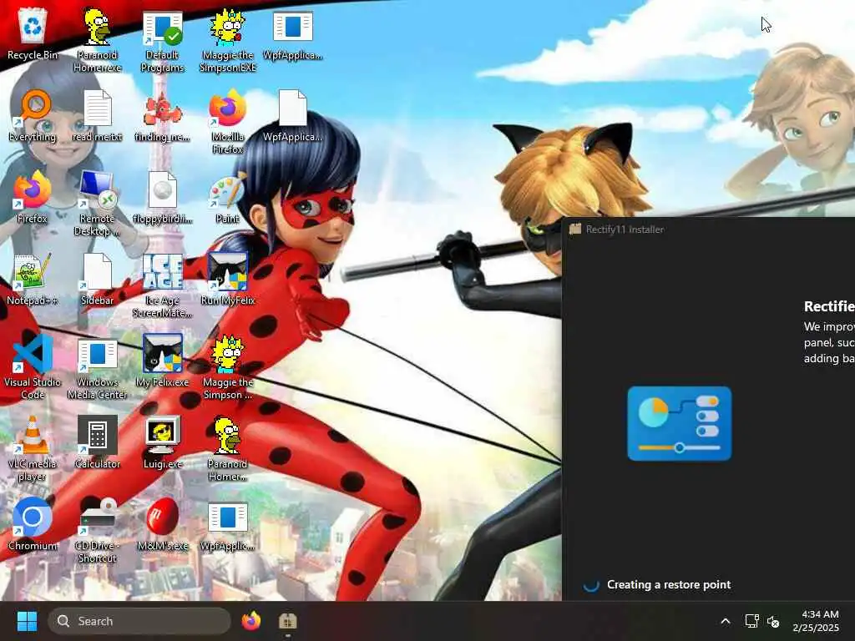
Task: Show hidden system tray icons chevron
Action: pyautogui.click(x=726, y=621)
